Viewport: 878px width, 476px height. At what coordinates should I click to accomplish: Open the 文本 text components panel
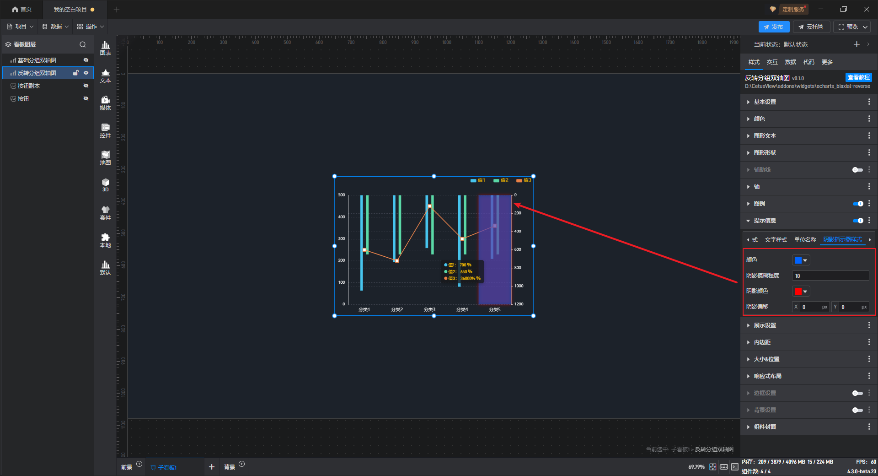(105, 76)
